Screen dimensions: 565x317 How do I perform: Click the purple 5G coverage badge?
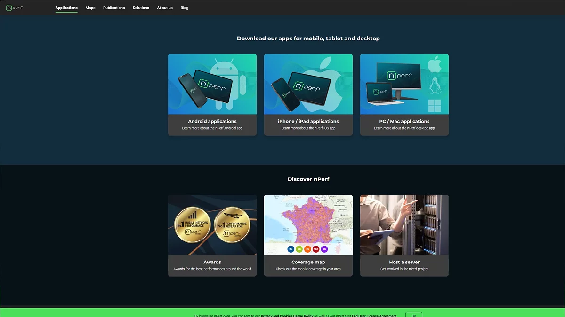click(324, 249)
